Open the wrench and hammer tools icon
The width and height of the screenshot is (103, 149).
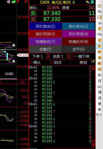(93, 62)
